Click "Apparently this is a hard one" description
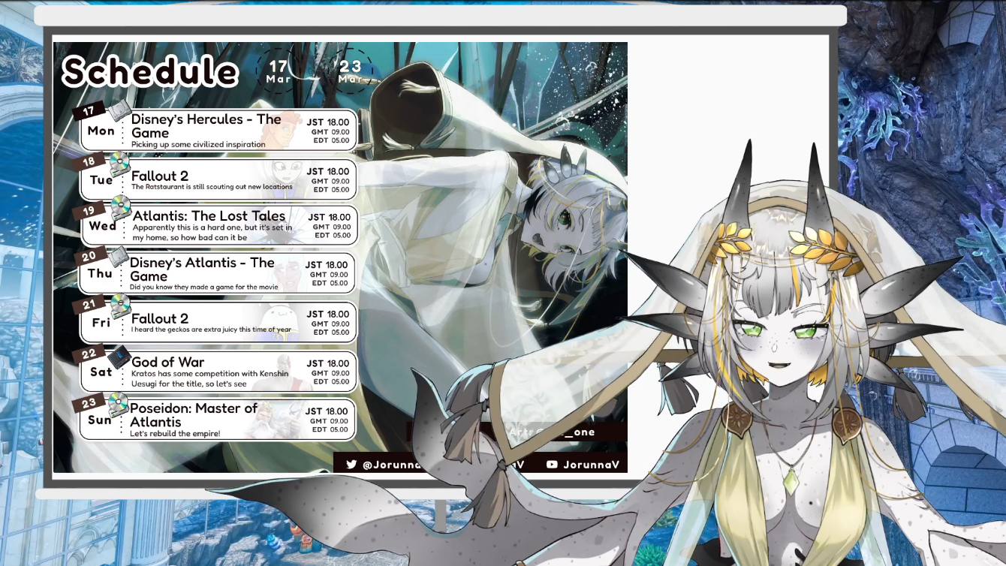The width and height of the screenshot is (1006, 566). [212, 233]
